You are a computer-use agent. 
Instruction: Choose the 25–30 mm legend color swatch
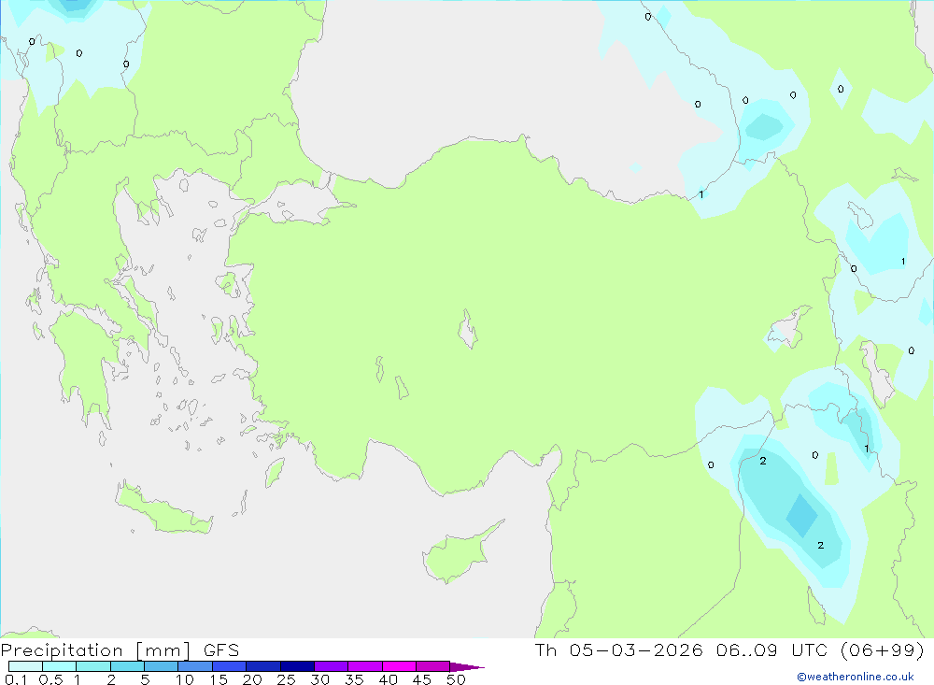click(x=297, y=666)
